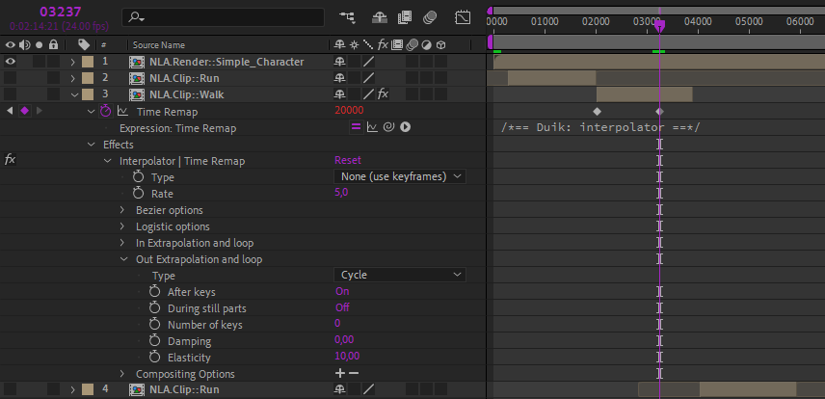Toggle the Time Remap stopwatch icon
Viewport: 825px width, 399px height.
click(106, 111)
